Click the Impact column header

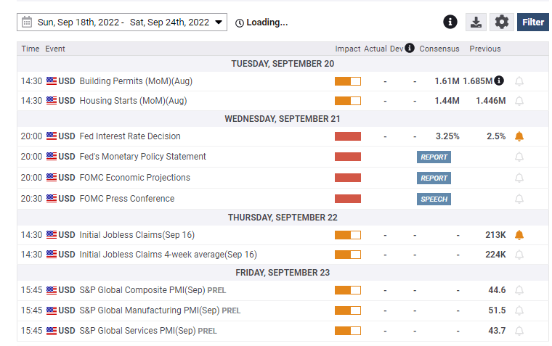(x=348, y=49)
